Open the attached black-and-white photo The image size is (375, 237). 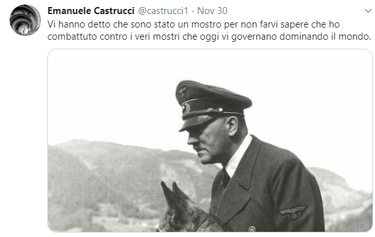pos(210,140)
